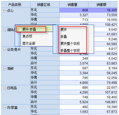Image resolution: width=119 pixels, height=115 pixels.
Task: Collapse the 调味品 category row
Action: pos(5,30)
